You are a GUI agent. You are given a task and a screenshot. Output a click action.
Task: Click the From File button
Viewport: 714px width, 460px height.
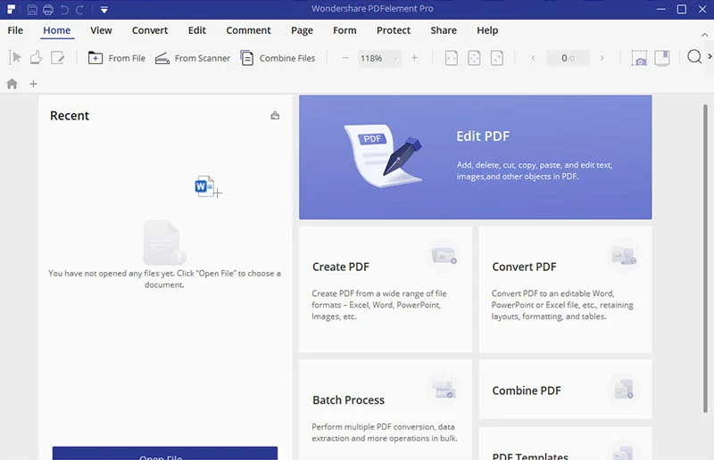117,58
